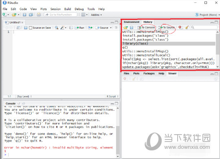Send selection with To Console
220x159 pixels.
[147, 28]
